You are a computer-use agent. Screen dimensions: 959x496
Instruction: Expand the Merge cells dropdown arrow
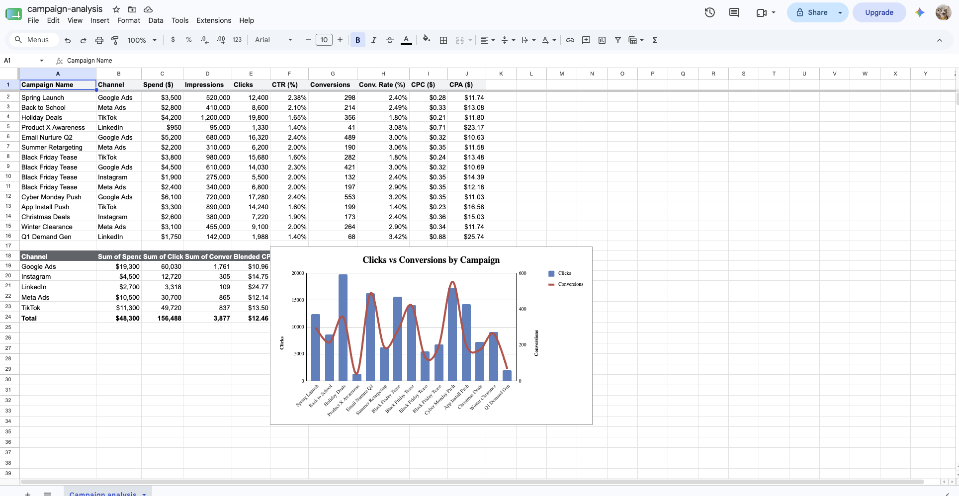point(470,40)
